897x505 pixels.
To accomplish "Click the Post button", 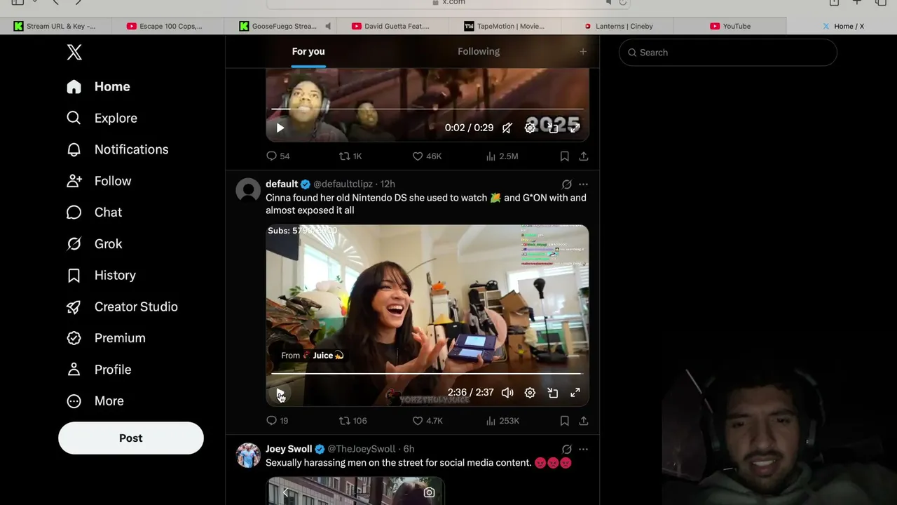I will [131, 438].
